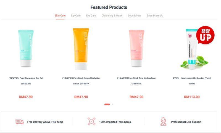Image resolution: width=221 pixels, height=133 pixels.
Task: Select the active red carousel indicator
Action: [107, 104]
